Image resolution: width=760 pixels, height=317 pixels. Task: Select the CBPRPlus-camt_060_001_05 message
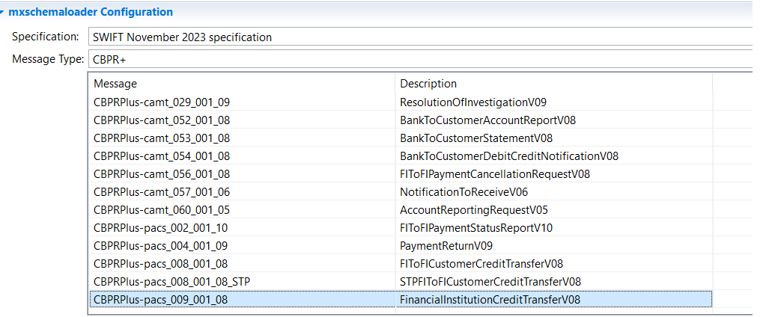tap(160, 210)
